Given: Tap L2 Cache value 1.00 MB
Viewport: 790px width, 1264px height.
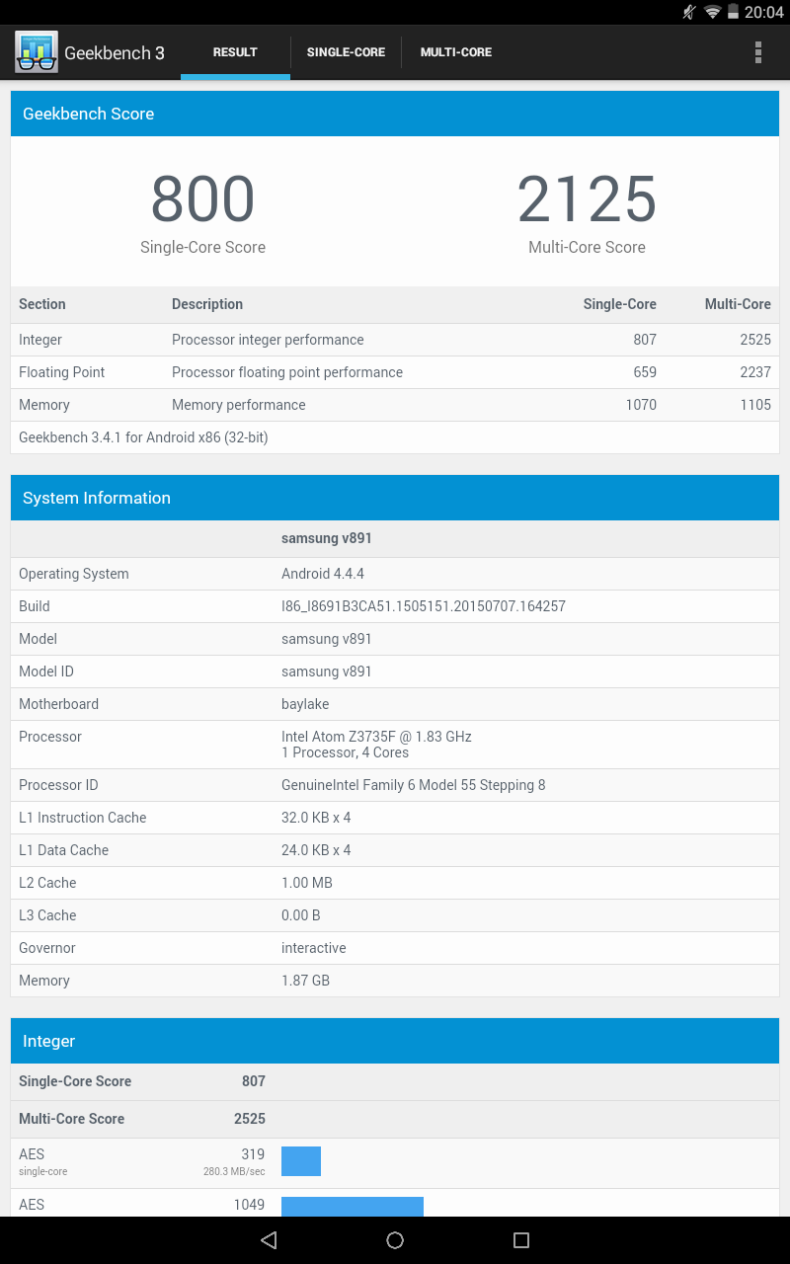Looking at the screenshot, I should [x=307, y=883].
